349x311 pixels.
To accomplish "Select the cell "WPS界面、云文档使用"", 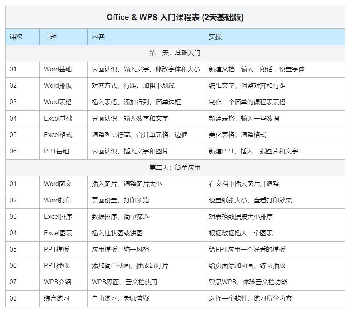I will coord(146,282).
